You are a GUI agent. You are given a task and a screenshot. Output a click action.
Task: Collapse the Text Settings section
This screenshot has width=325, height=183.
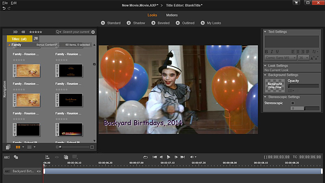point(266,32)
